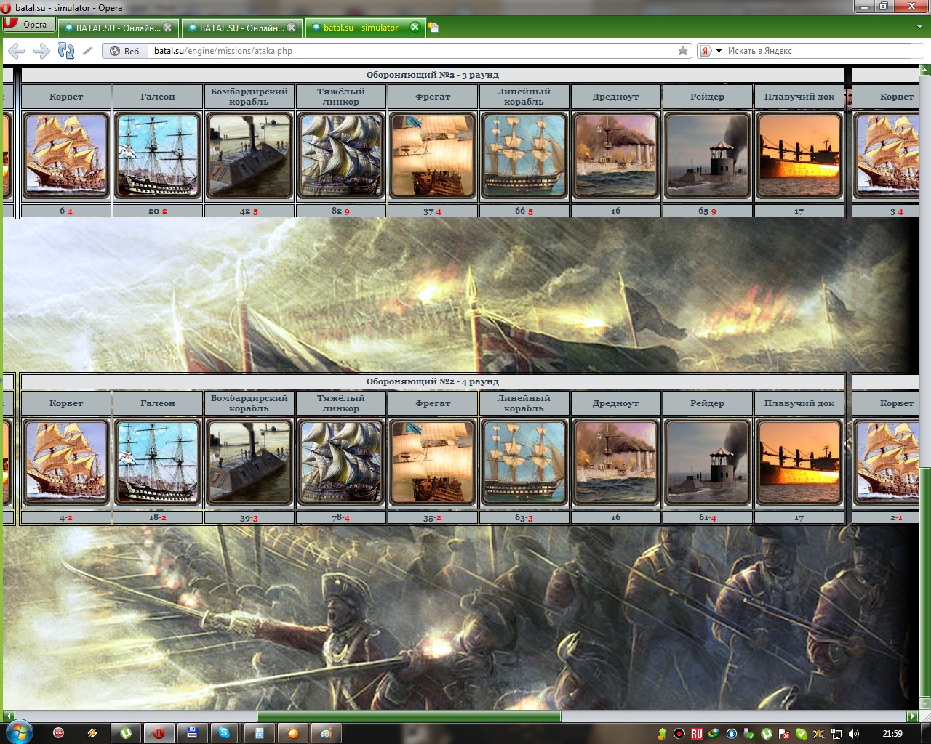Open the volume control in the tray
This screenshot has height=744, width=931.
tap(854, 734)
